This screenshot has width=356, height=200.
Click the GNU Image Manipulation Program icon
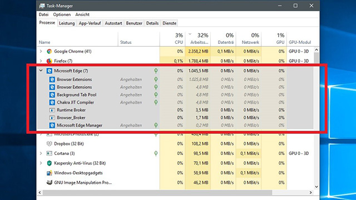(50, 183)
